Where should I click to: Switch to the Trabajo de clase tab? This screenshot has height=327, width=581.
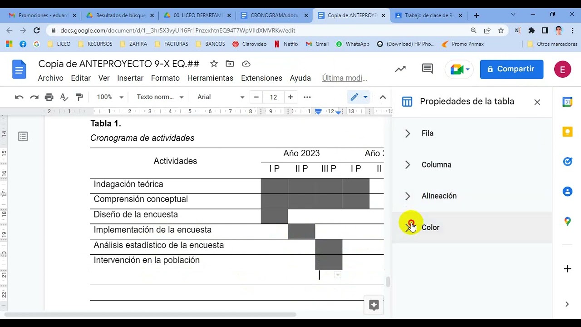coord(429,15)
